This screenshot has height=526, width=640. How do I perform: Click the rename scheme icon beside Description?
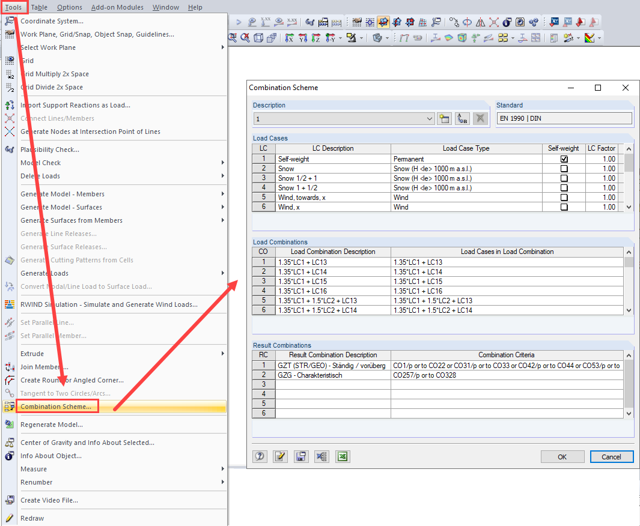point(463,119)
